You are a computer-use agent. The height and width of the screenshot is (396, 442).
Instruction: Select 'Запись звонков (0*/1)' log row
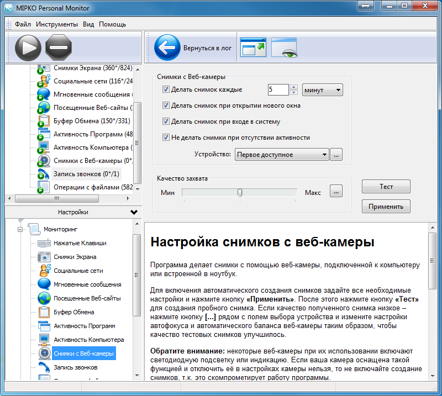[x=86, y=174]
